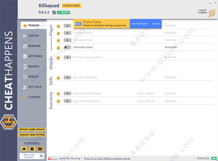The image size is (218, 161).
Task: Click the NumPad1 hotkey label
Action: tap(171, 26)
